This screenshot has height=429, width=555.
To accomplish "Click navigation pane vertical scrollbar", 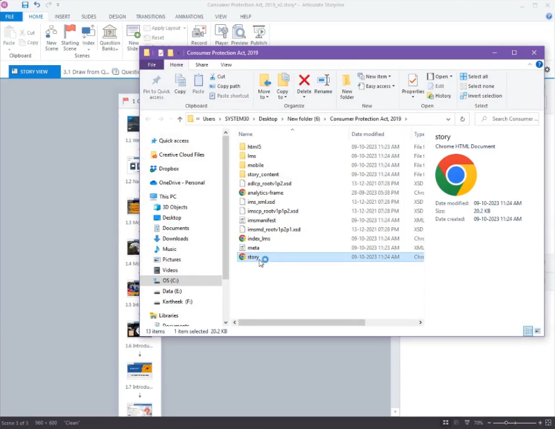I will [225, 209].
